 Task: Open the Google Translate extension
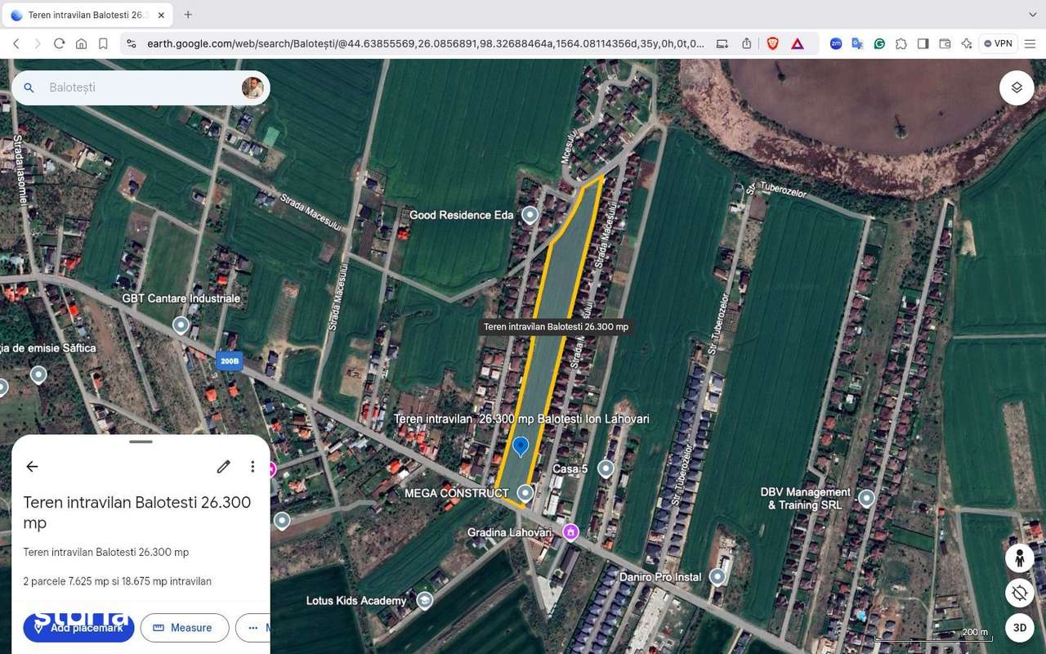pos(858,43)
